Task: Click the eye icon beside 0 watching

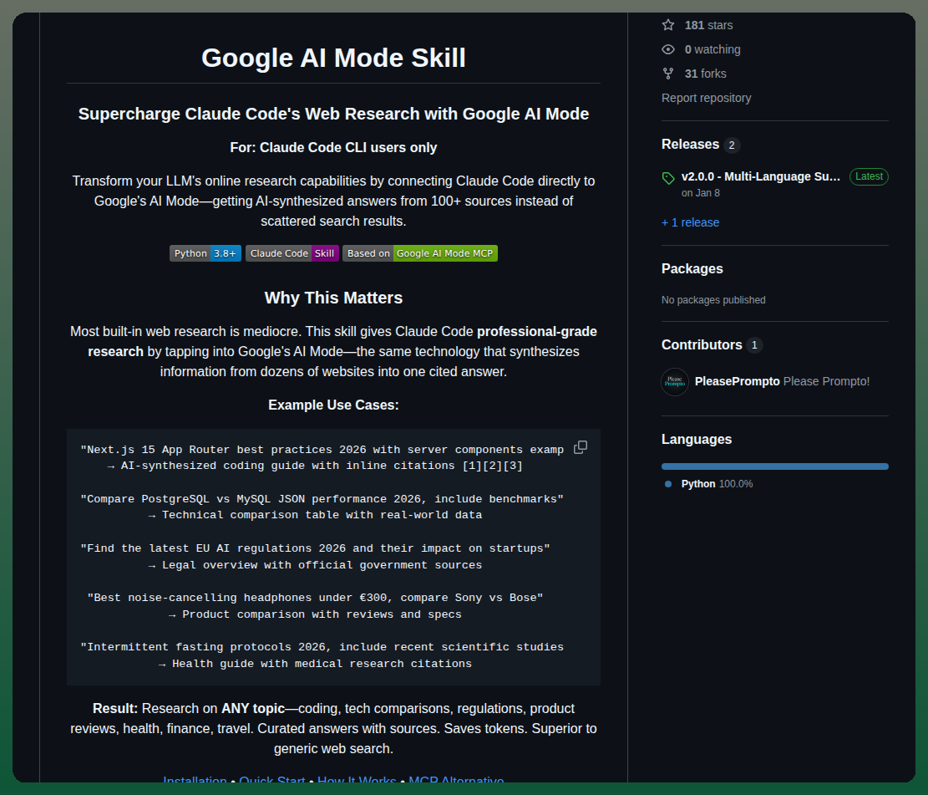Action: coord(668,49)
